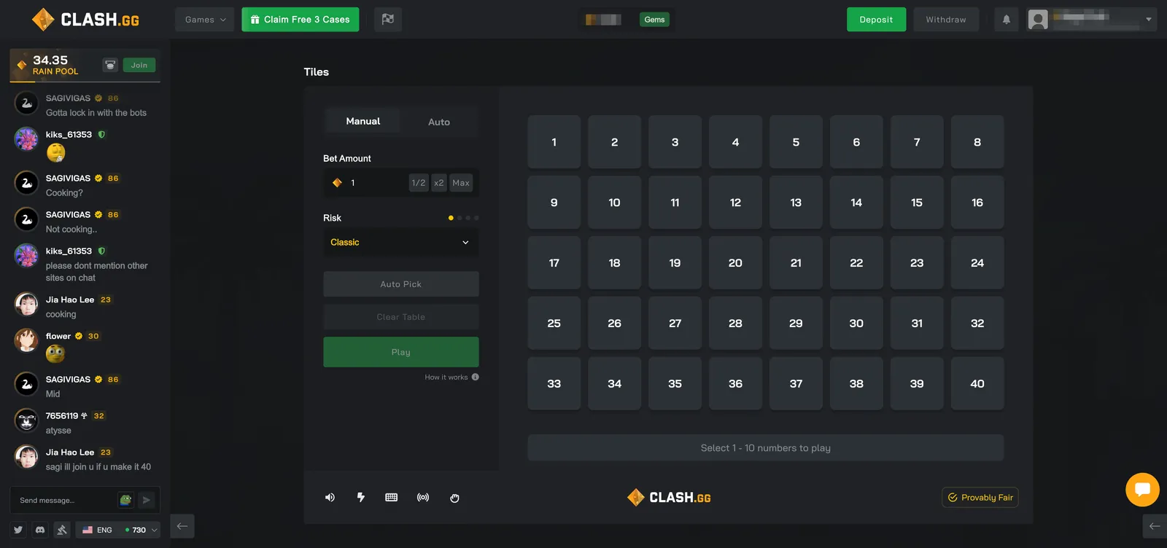Select tile number 7
Screen dimensions: 1167x548
(917, 142)
